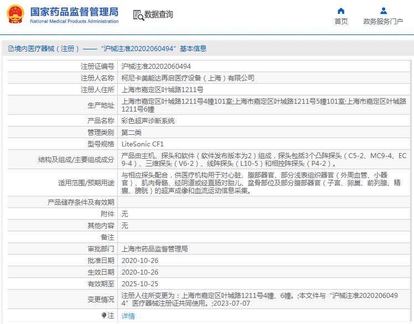The height and width of the screenshot is (324, 414).
Task: Click the 政务服务门户 user icon
Action: pos(384,11)
